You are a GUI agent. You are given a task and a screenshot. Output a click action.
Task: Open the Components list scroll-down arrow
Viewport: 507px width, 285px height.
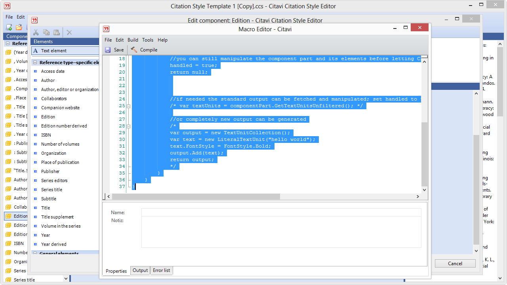tap(66, 279)
